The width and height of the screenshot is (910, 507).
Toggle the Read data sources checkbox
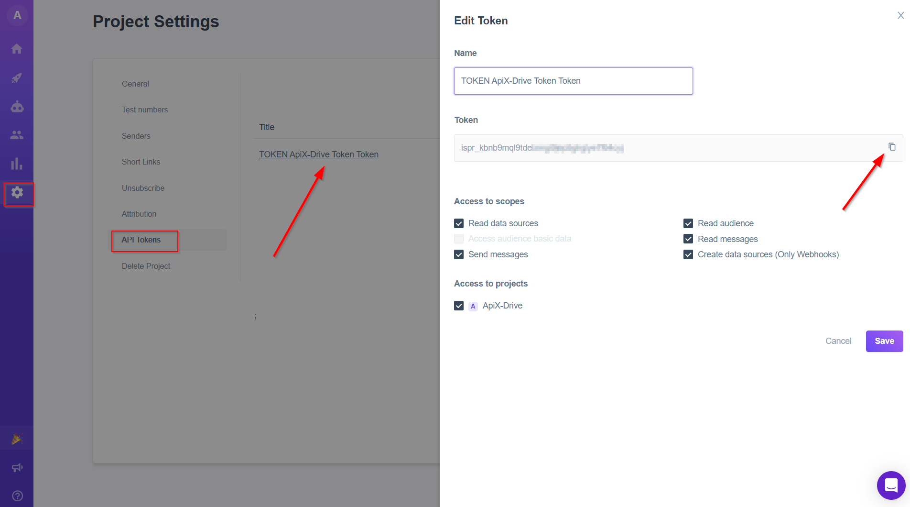(459, 223)
